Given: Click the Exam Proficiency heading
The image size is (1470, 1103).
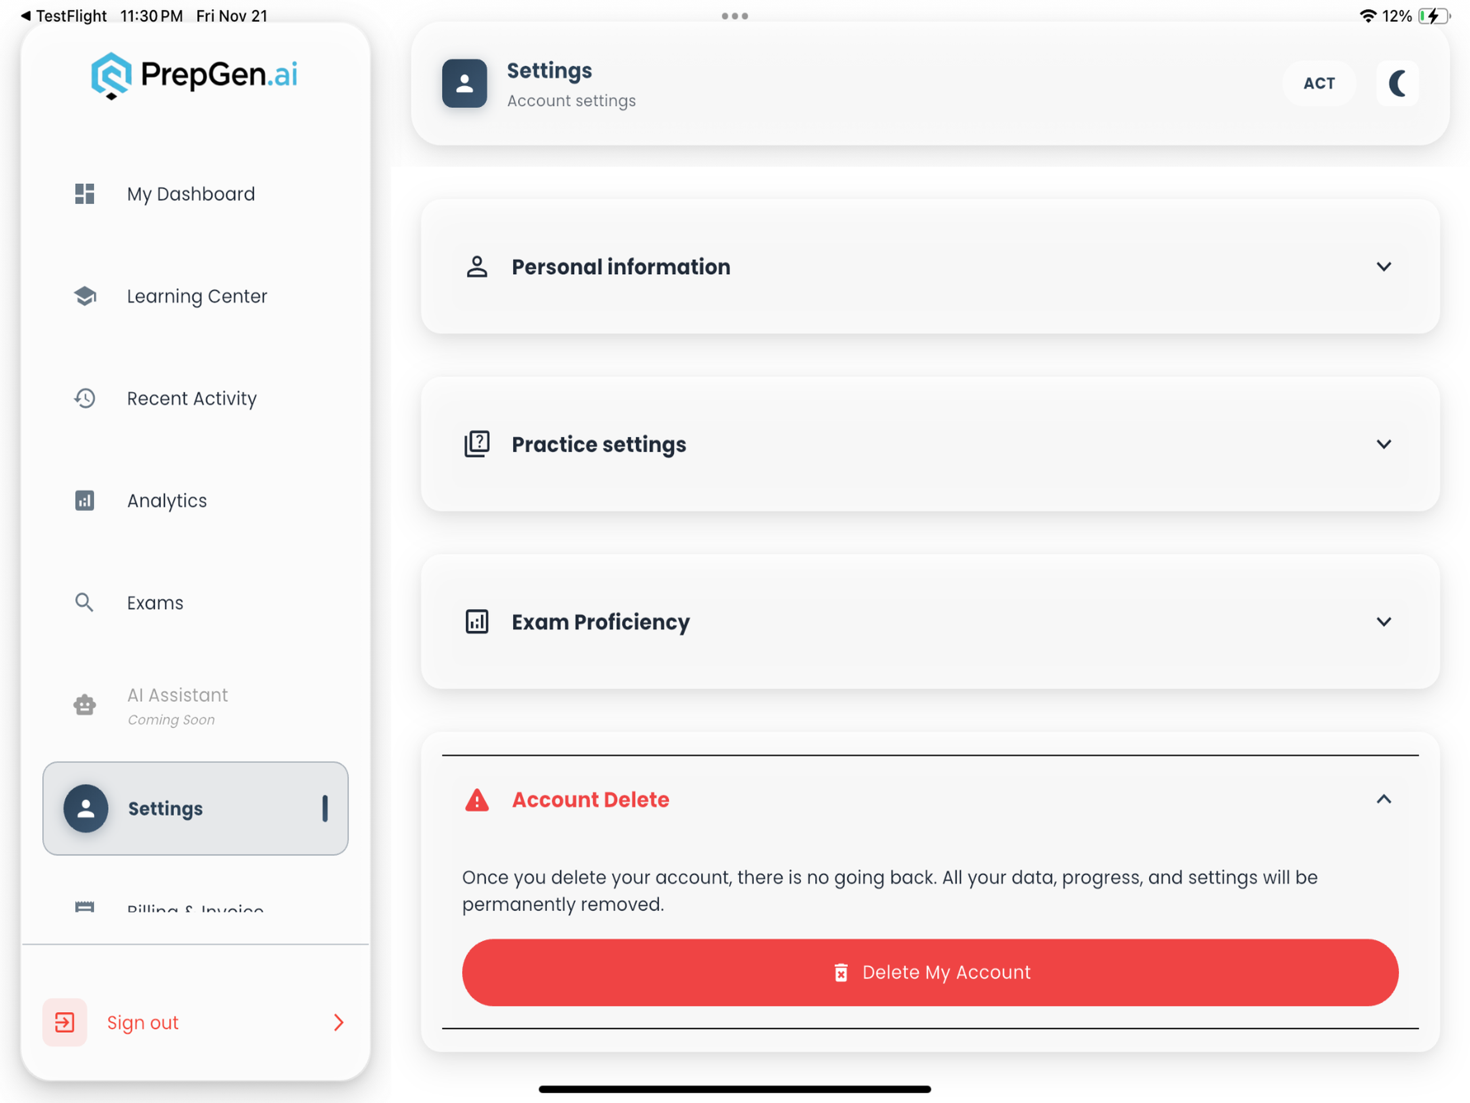Looking at the screenshot, I should pyautogui.click(x=601, y=622).
